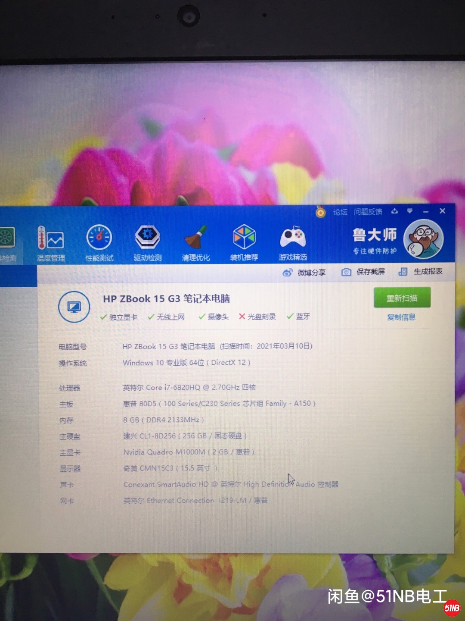
Task: Share via 微博分享
Action: click(x=304, y=273)
